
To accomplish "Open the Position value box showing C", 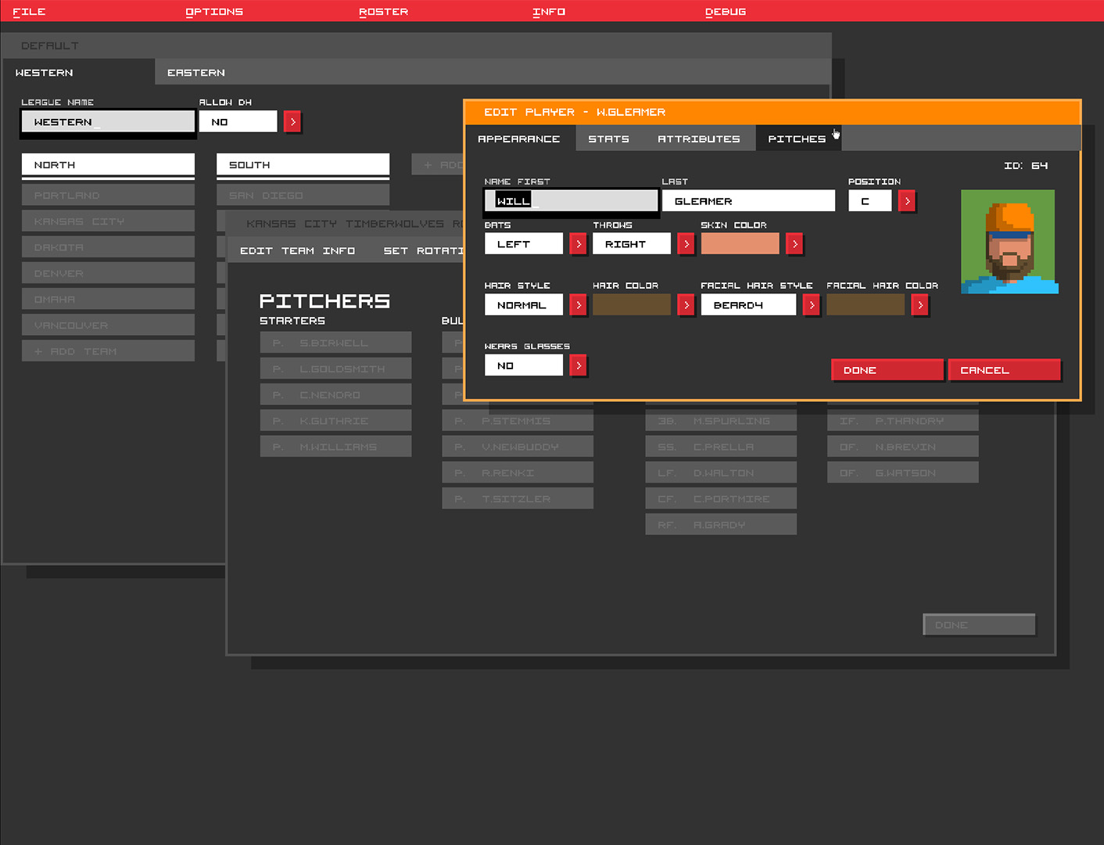I will pos(869,201).
